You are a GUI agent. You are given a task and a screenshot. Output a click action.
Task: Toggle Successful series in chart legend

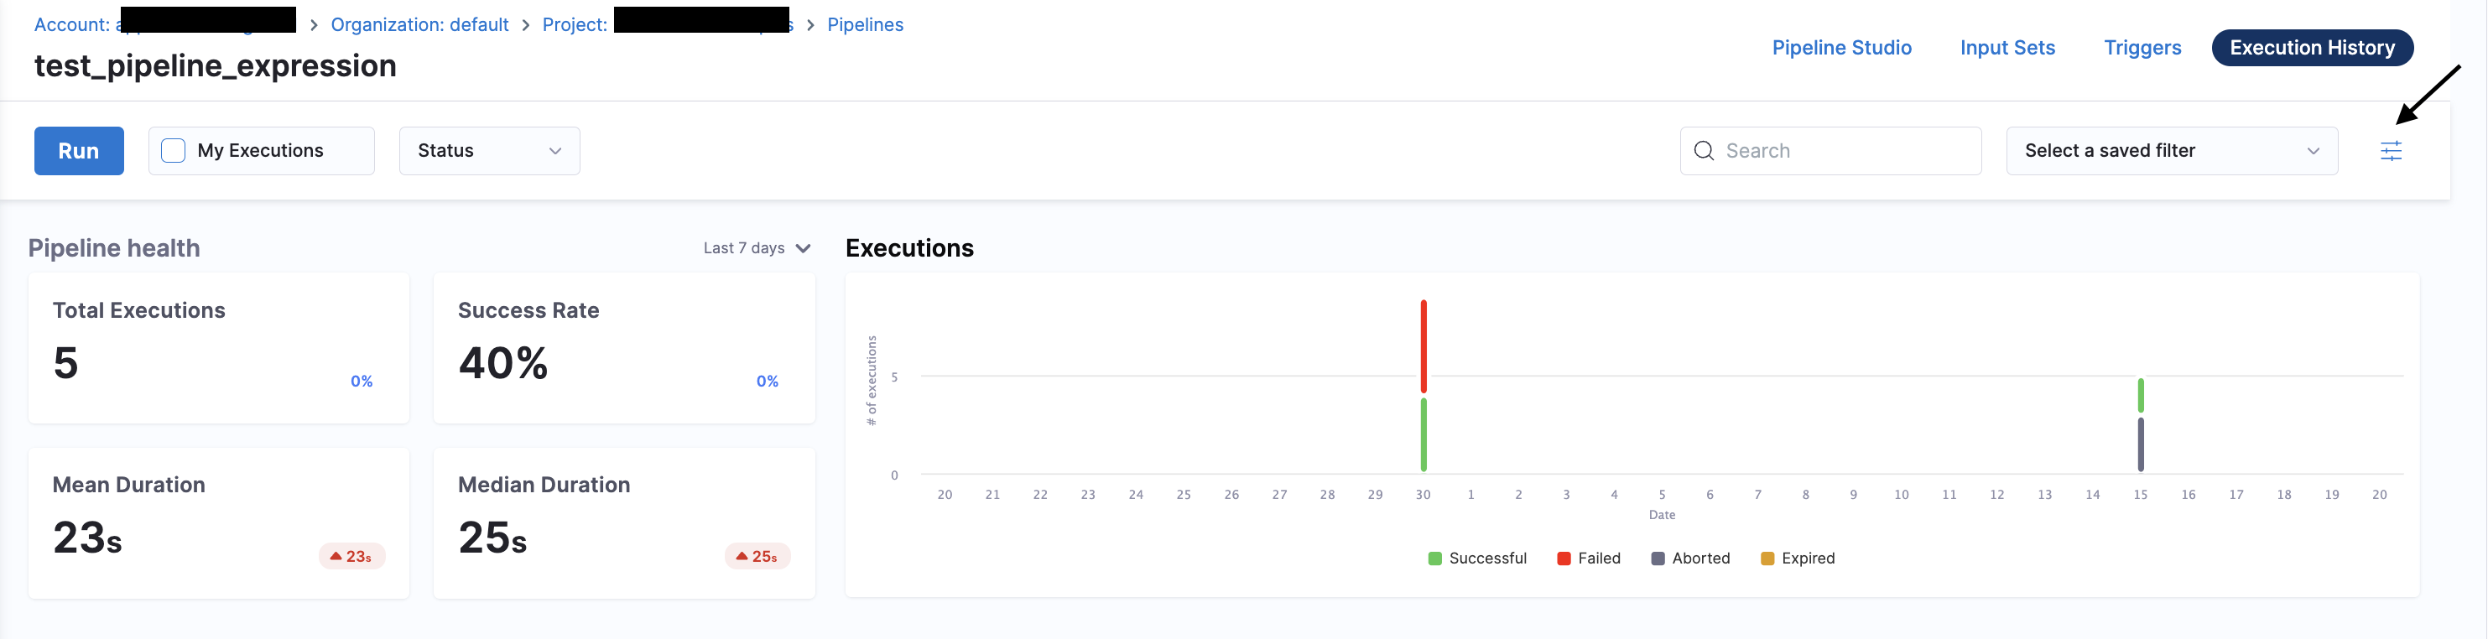point(1476,558)
